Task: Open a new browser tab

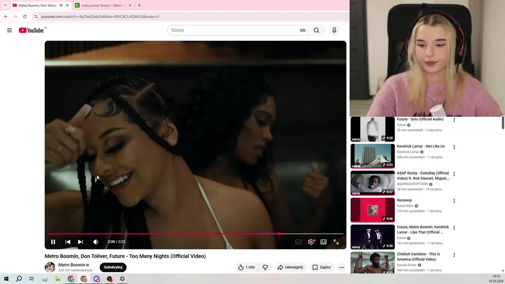Action: pyautogui.click(x=139, y=6)
